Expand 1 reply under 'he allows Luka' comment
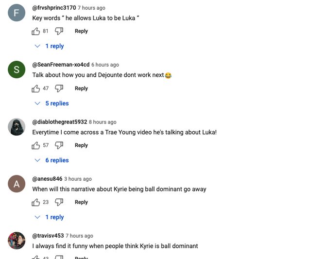The width and height of the screenshot is (311, 259). 50,46
